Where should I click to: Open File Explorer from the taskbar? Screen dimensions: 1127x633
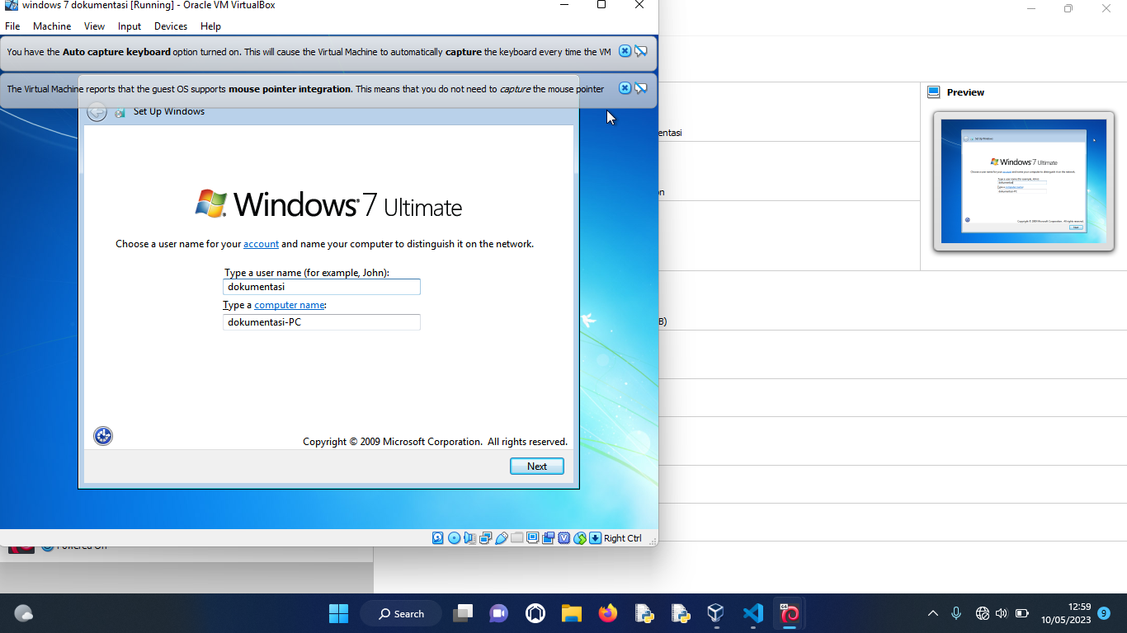pos(572,613)
